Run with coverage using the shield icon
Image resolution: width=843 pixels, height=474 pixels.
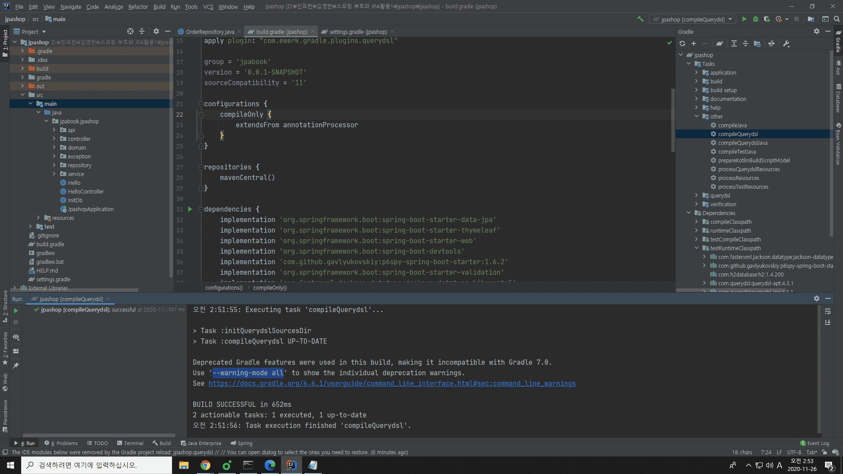click(x=767, y=19)
